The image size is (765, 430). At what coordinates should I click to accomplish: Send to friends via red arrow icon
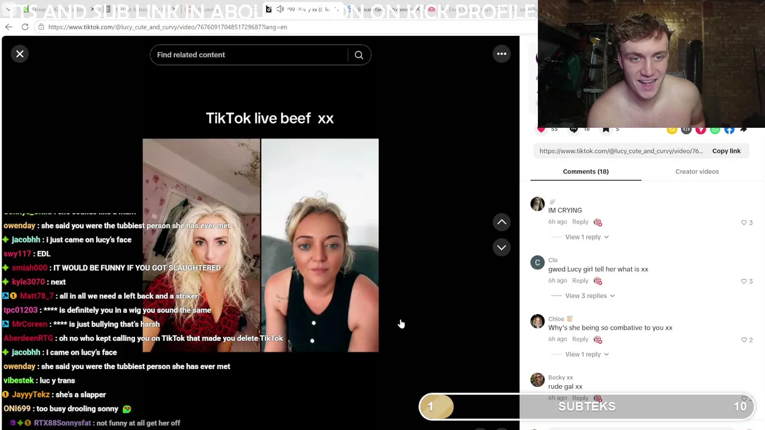pyautogui.click(x=700, y=130)
